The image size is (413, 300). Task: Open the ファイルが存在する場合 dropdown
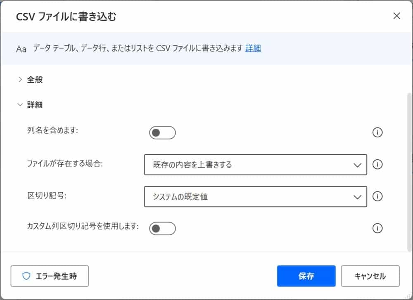pyautogui.click(x=255, y=165)
